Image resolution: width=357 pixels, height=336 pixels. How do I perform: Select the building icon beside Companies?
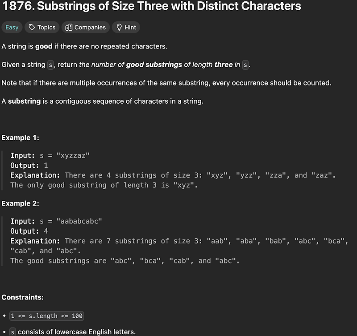tap(69, 27)
